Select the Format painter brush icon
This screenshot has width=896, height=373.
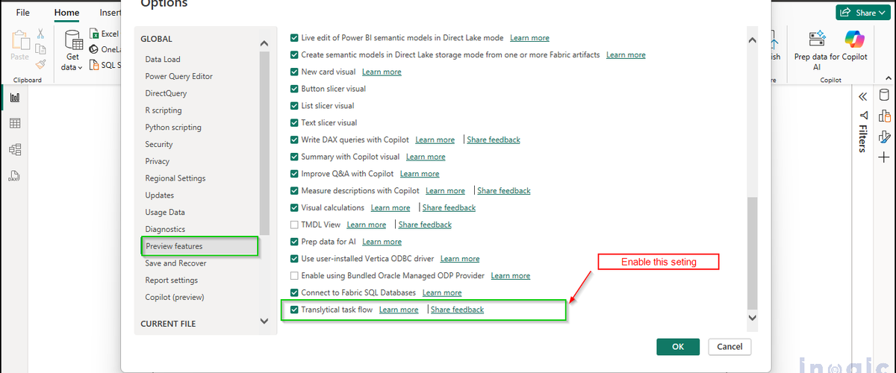point(40,65)
